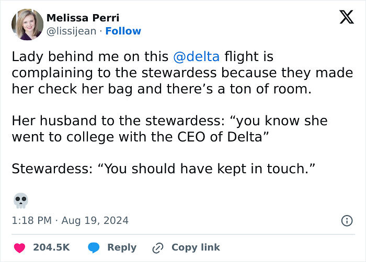Image resolution: width=366 pixels, height=262 pixels.
Task: Open the @lissijean handle link
Action: pos(72,31)
